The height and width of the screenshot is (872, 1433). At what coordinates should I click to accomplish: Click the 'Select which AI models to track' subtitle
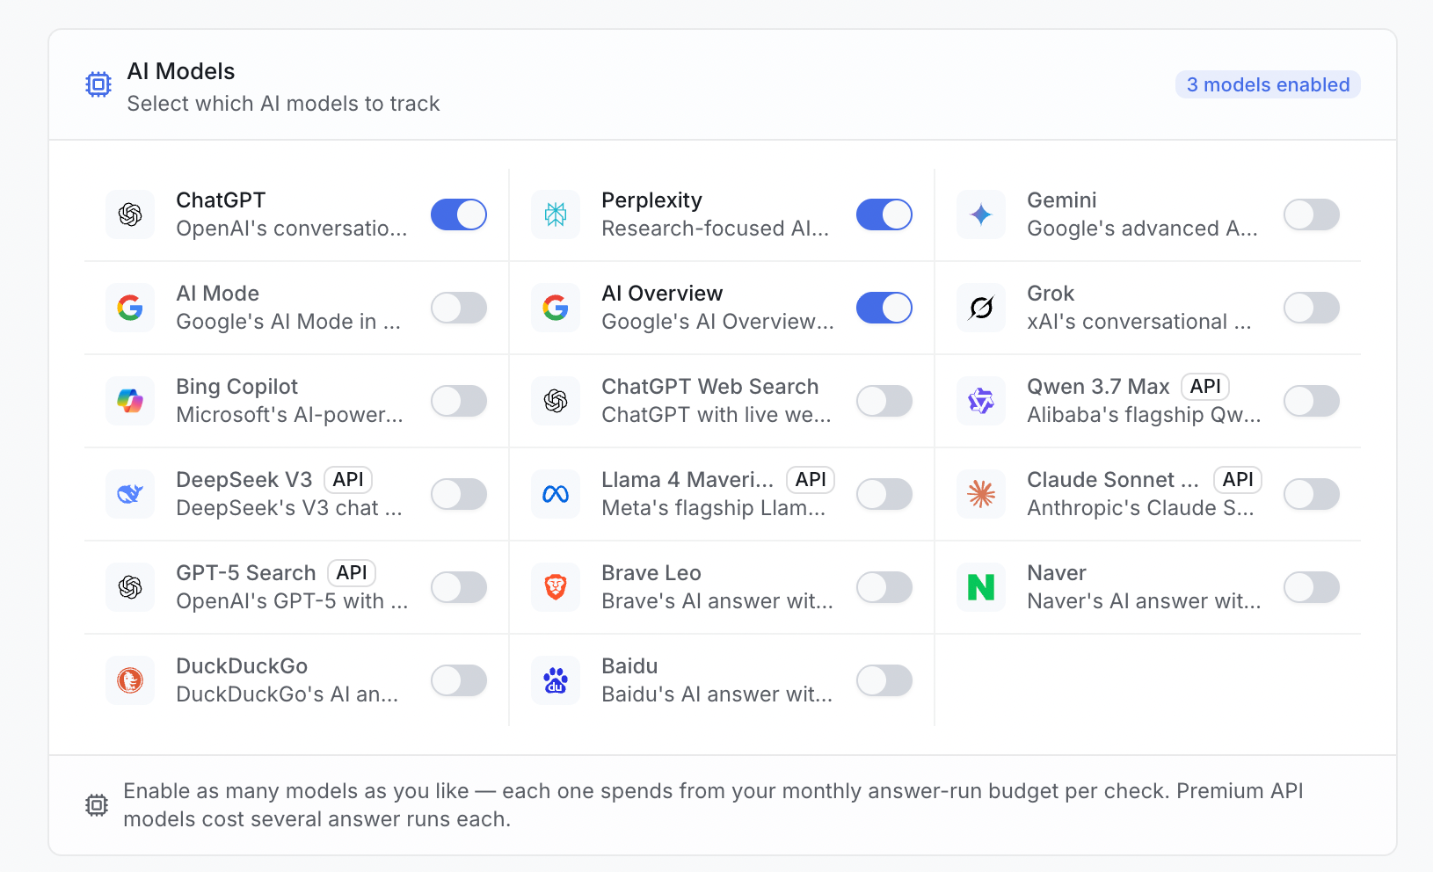click(x=283, y=104)
